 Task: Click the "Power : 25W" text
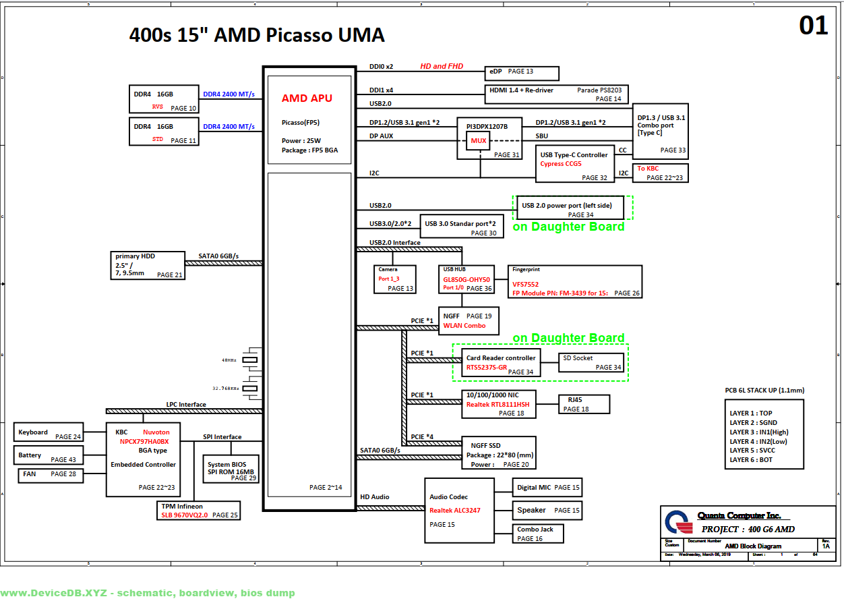[x=301, y=141]
